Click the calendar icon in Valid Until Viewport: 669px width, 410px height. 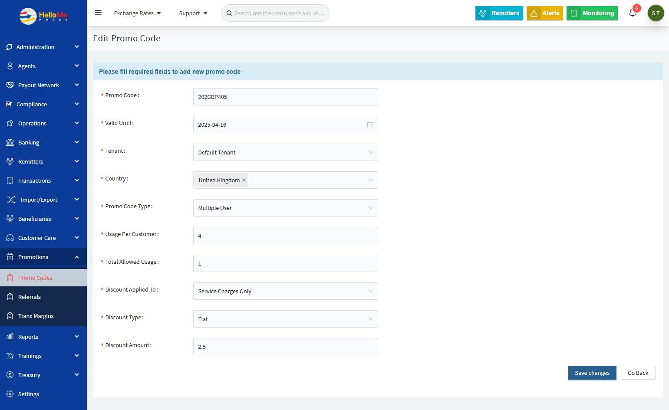tap(370, 125)
